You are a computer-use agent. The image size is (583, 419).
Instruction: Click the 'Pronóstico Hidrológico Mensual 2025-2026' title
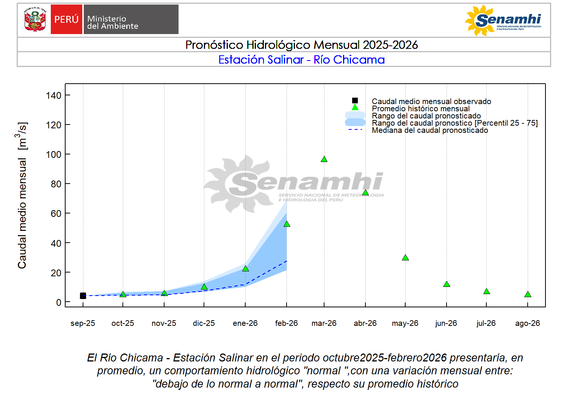pyautogui.click(x=301, y=45)
